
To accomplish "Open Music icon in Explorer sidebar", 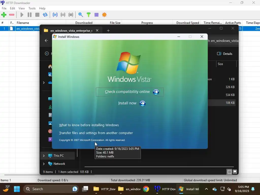I will [x=50, y=131].
